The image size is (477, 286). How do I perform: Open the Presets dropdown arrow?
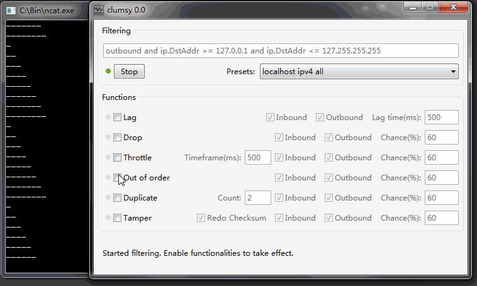(453, 72)
